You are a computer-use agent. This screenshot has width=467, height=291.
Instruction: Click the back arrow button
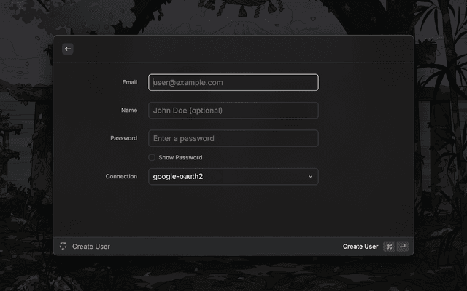tap(68, 49)
